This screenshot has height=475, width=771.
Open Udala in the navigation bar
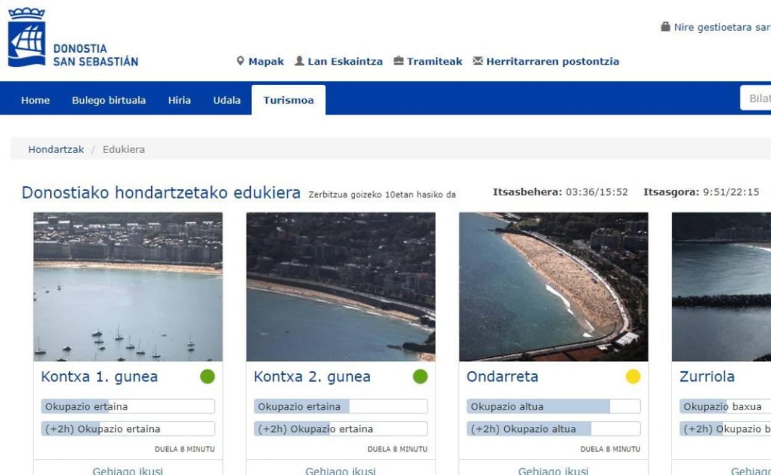(x=227, y=101)
